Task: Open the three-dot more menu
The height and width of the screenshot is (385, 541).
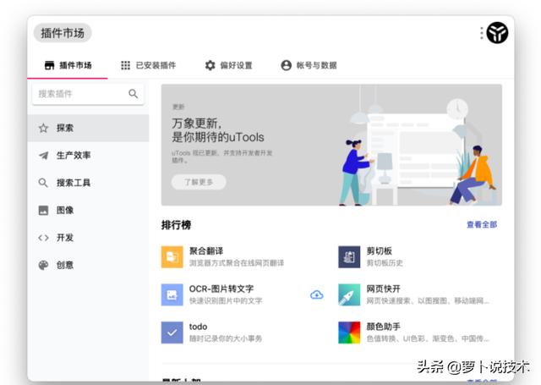Action: 482,33
